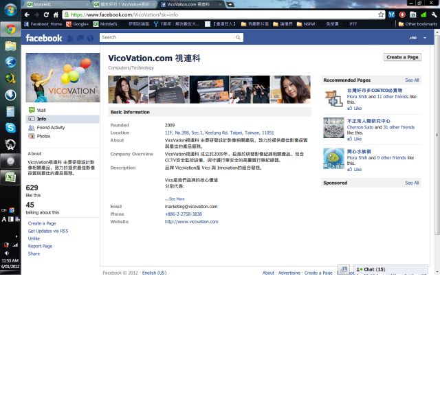
Task: Open the 論壇們 bookmarks folder
Action: pyautogui.click(x=283, y=24)
